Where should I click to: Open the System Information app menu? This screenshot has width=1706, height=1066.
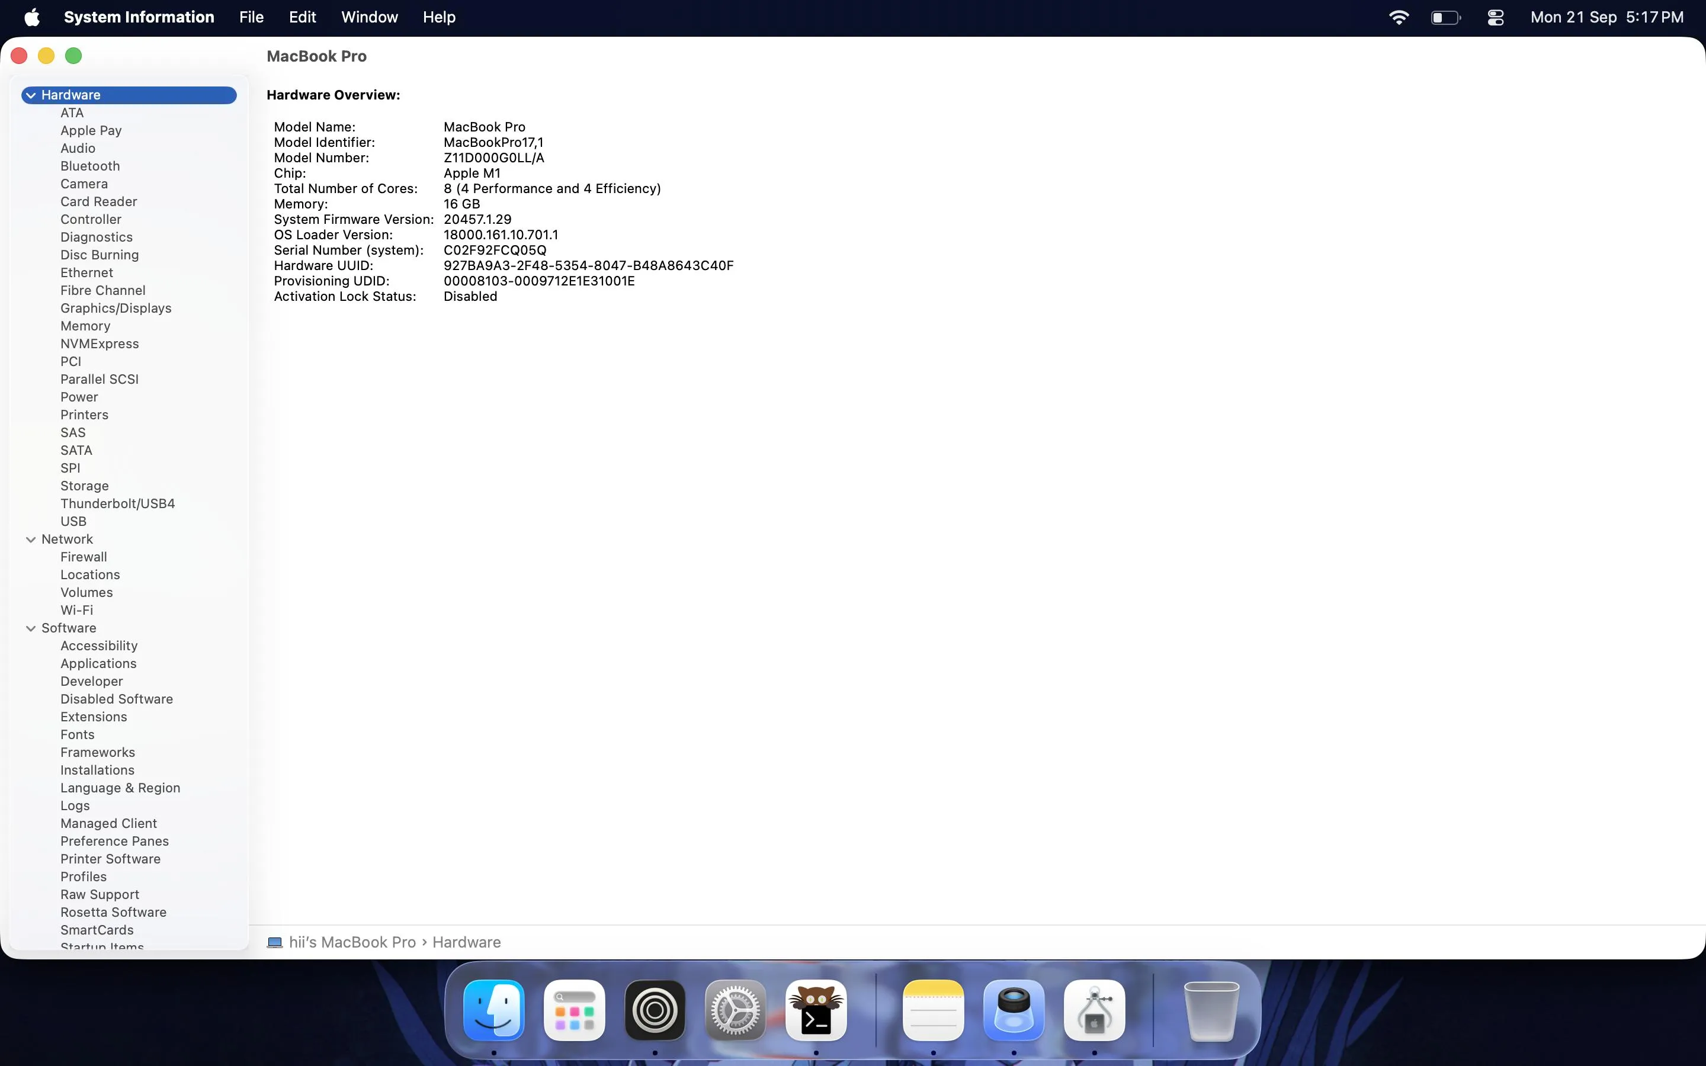tap(139, 17)
